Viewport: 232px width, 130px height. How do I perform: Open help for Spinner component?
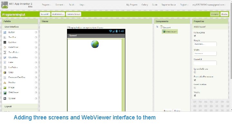36,98
